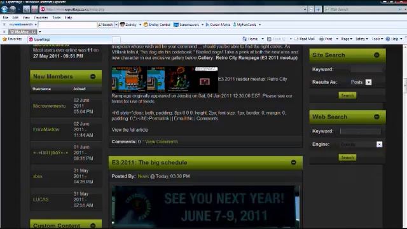
Task: Open the Tools dropdown in command bar
Action: point(377,39)
